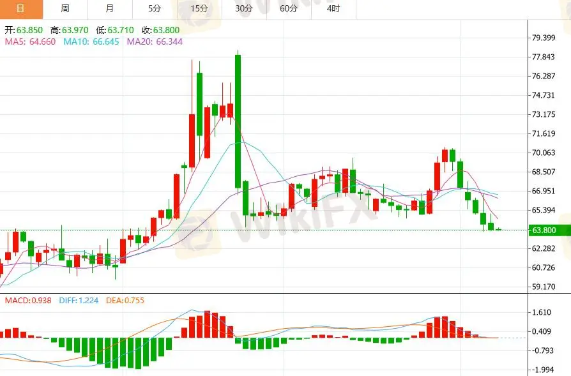Image resolution: width=571 pixels, height=376 pixels.
Task: Click the open price 开:63.850
Action: (x=24, y=30)
